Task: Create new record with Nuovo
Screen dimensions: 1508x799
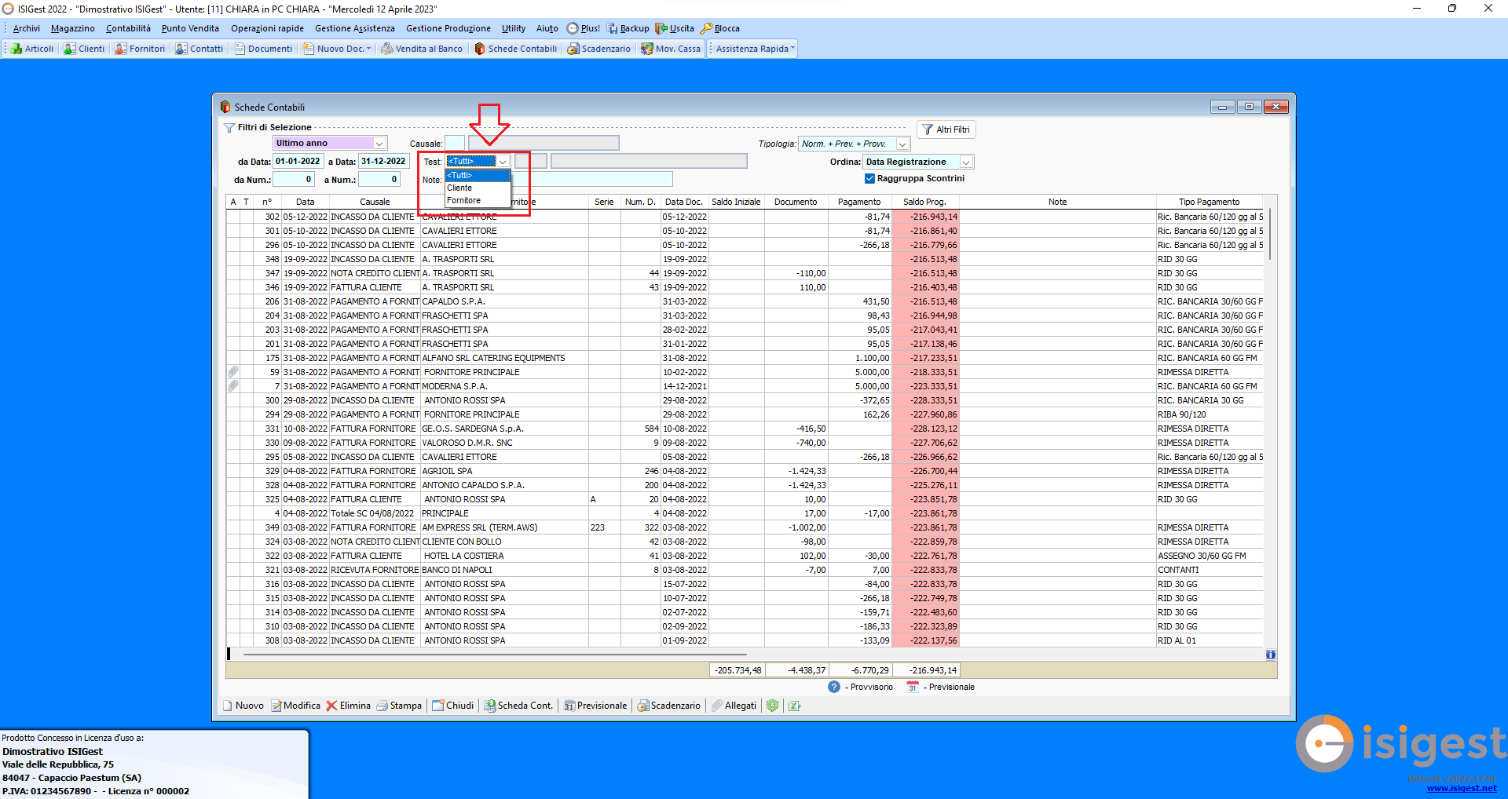Action: 243,706
